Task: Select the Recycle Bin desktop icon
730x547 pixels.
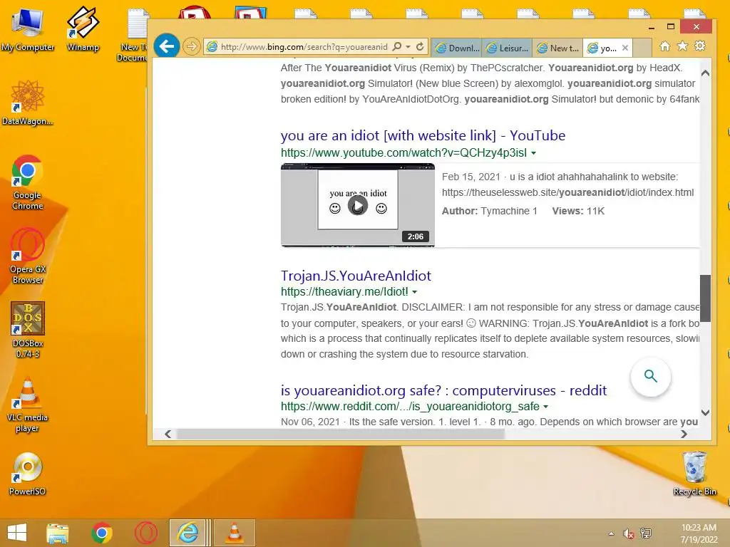Action: pyautogui.click(x=694, y=474)
